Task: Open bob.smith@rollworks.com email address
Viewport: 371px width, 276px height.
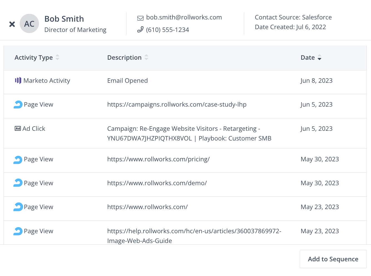Action: tap(184, 17)
